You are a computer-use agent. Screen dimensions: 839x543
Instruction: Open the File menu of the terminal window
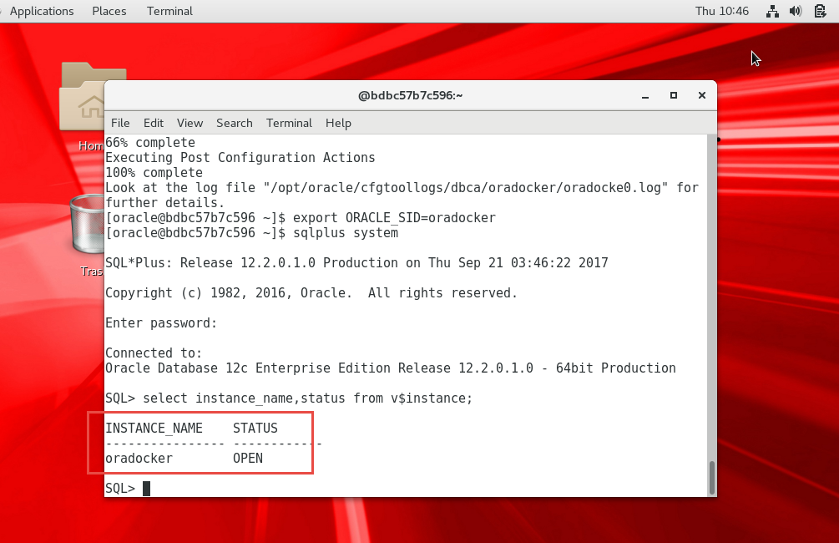(x=120, y=123)
